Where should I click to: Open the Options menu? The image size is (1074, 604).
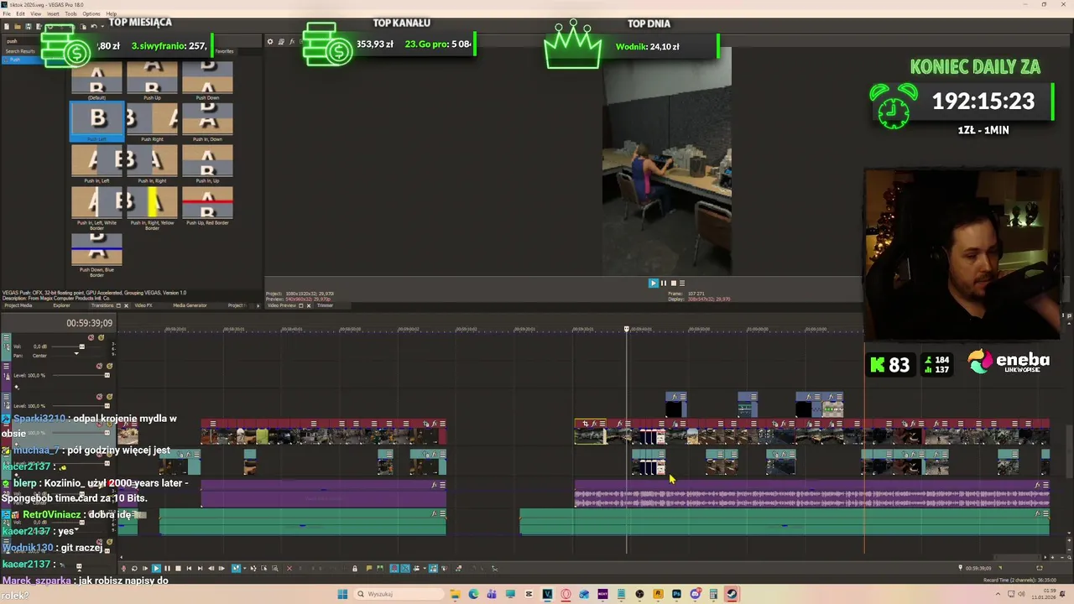coord(91,13)
